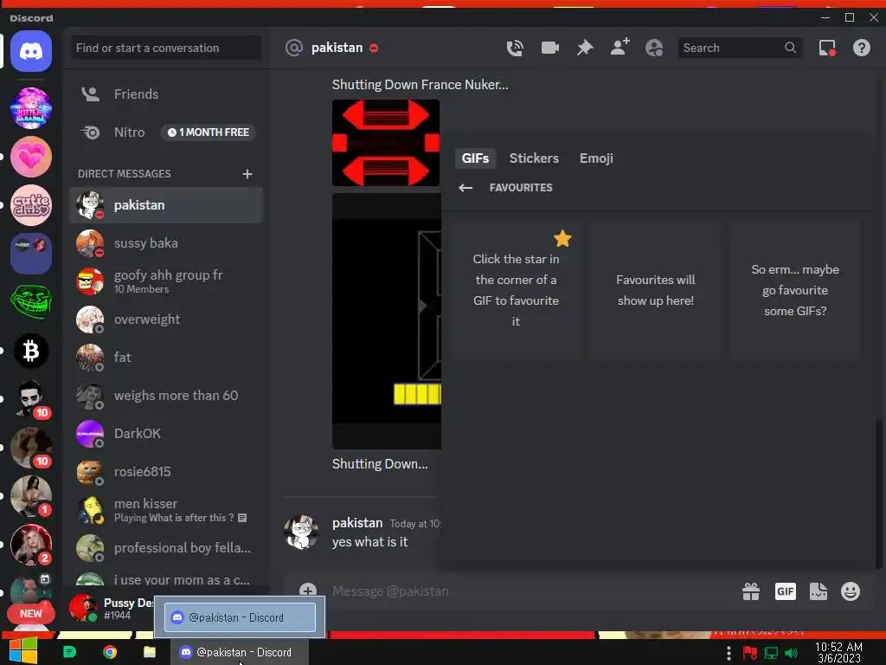Click pakistan avatar next to message

point(301,533)
